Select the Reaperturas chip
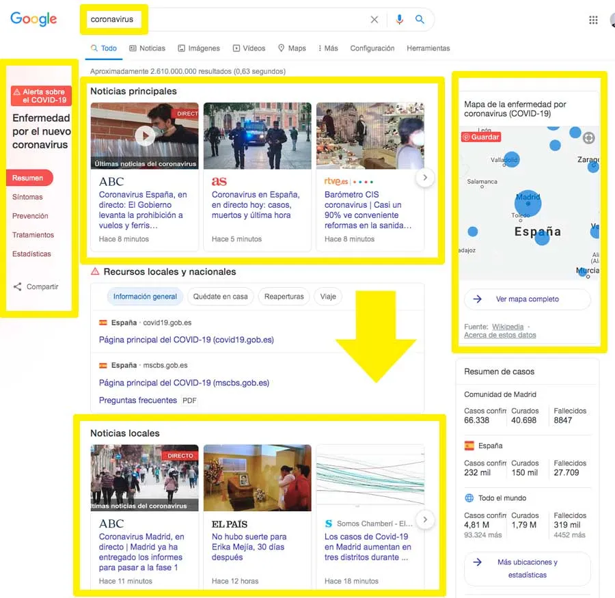The width and height of the screenshot is (615, 598). tap(284, 297)
